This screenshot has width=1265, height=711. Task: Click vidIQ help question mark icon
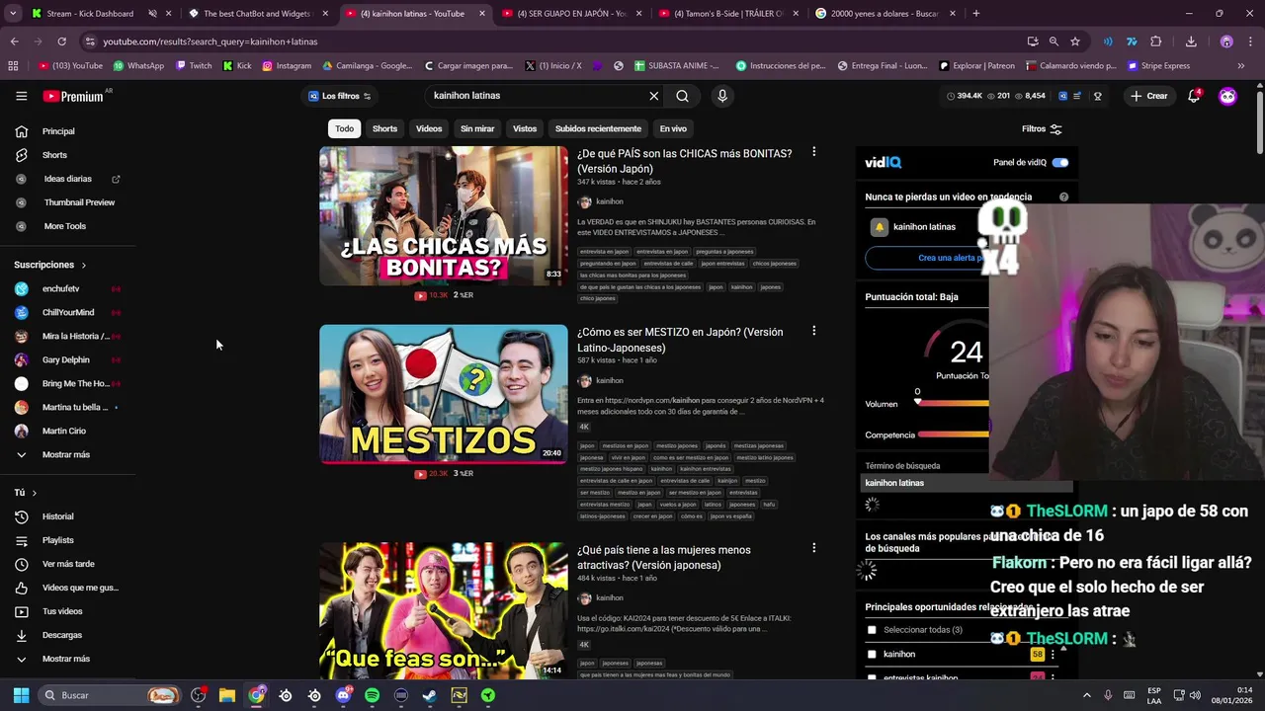(1063, 197)
